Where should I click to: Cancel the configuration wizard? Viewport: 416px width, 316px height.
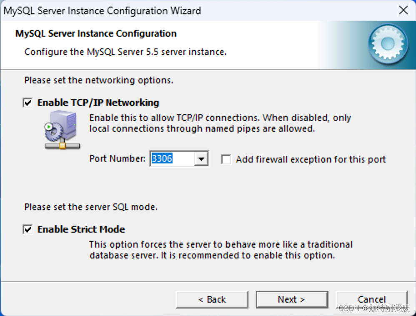[x=372, y=299]
